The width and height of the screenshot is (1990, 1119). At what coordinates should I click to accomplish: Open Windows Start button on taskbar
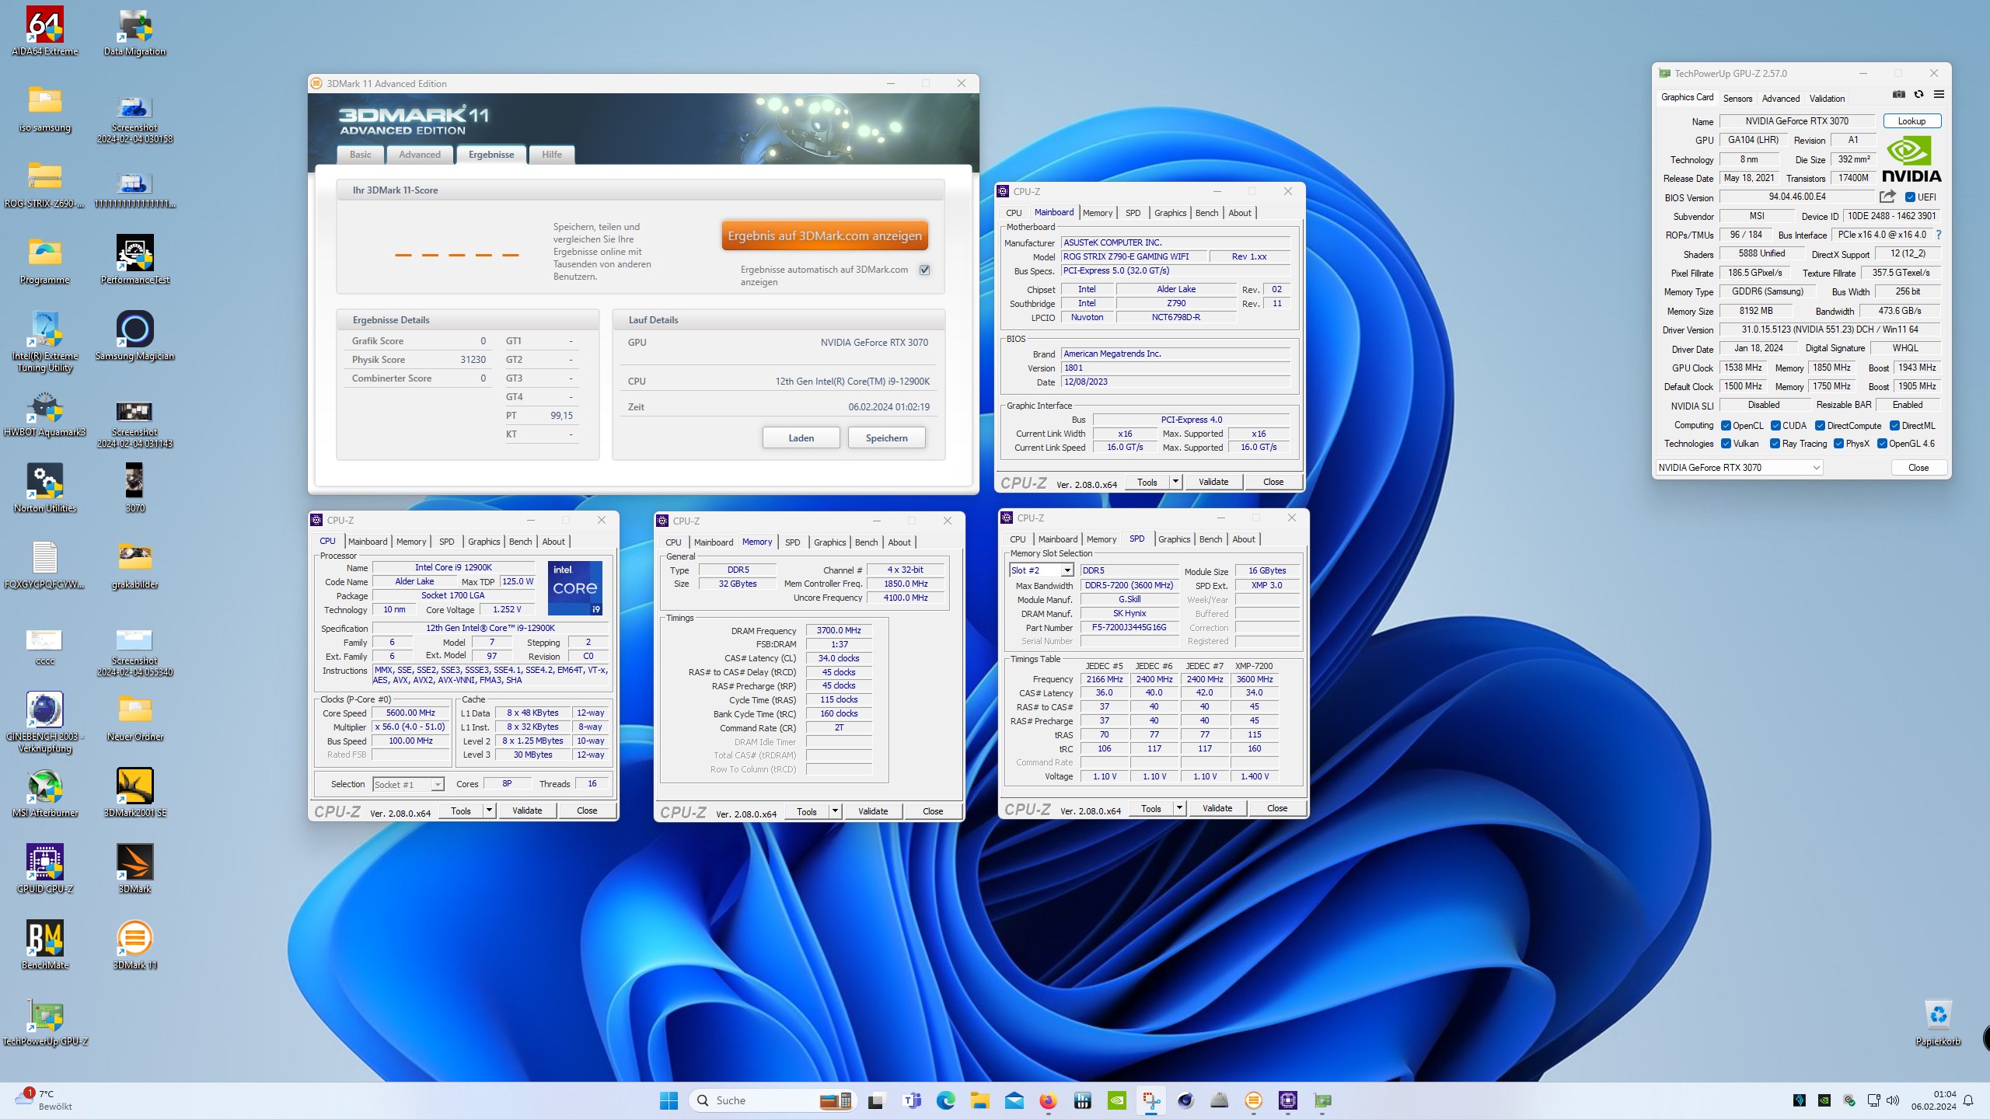[x=669, y=1100]
